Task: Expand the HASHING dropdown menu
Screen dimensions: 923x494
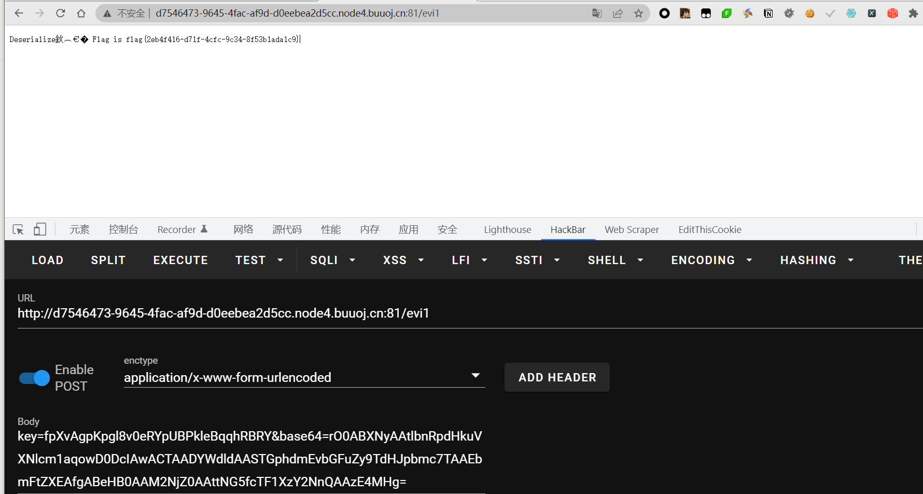Action: 817,260
